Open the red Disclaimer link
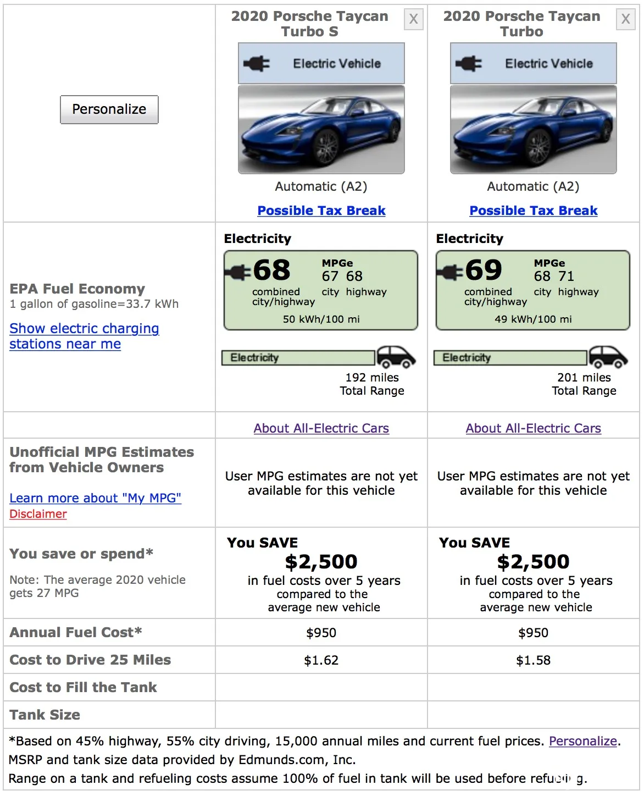644x796 pixels. [x=38, y=514]
